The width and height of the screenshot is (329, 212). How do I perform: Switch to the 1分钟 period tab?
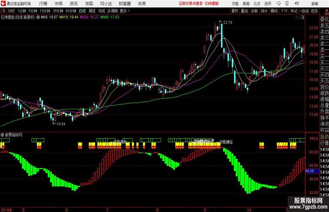(22, 11)
